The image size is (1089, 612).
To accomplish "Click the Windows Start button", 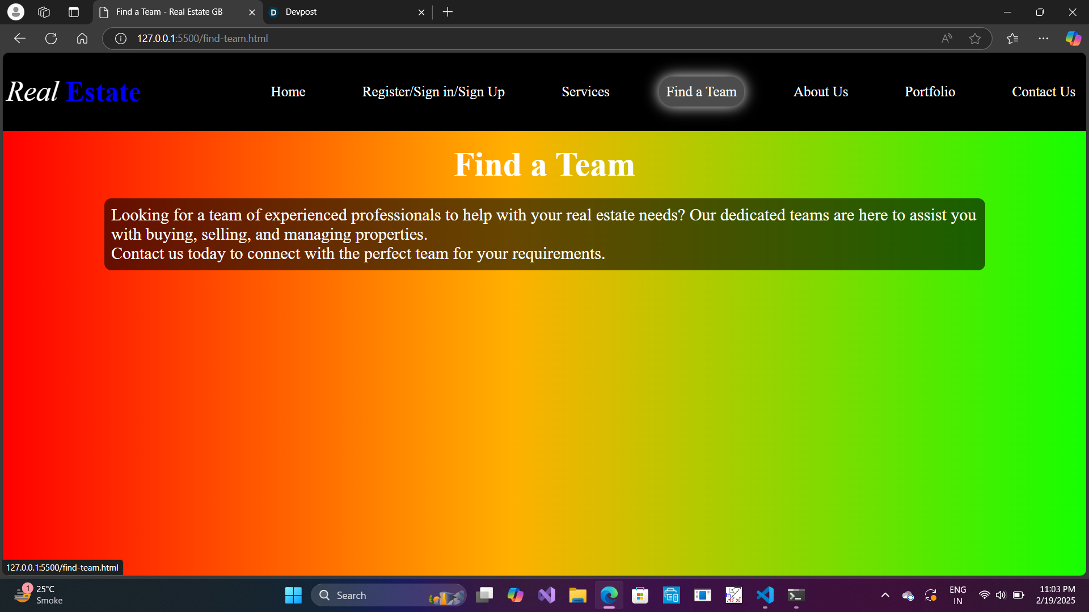I will pyautogui.click(x=293, y=595).
